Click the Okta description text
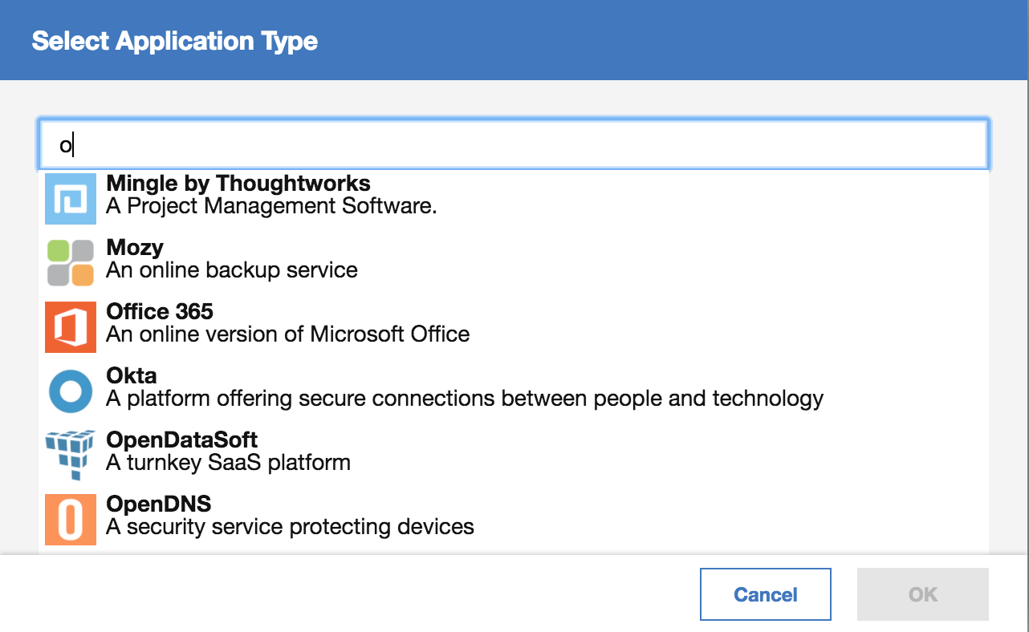 point(464,399)
